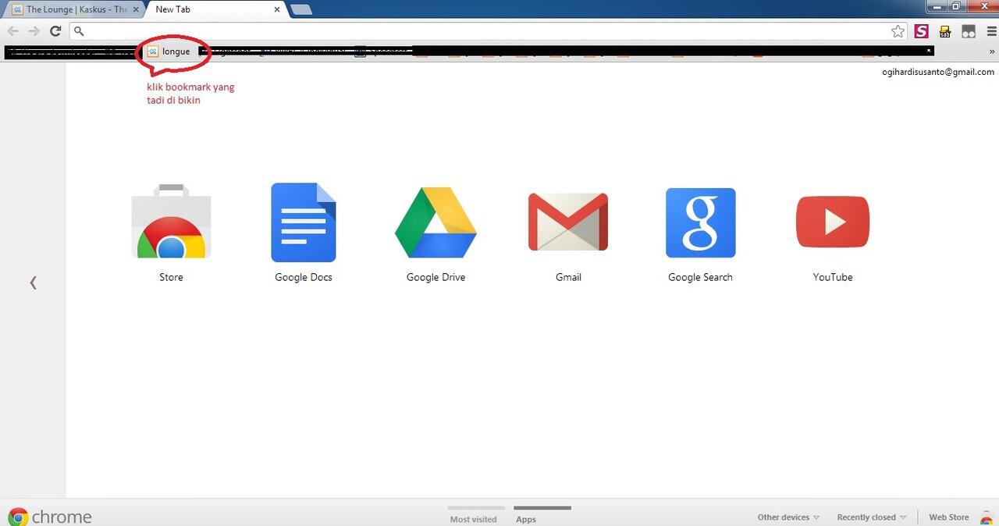
Task: Open the longue bookmark
Action: click(x=169, y=52)
